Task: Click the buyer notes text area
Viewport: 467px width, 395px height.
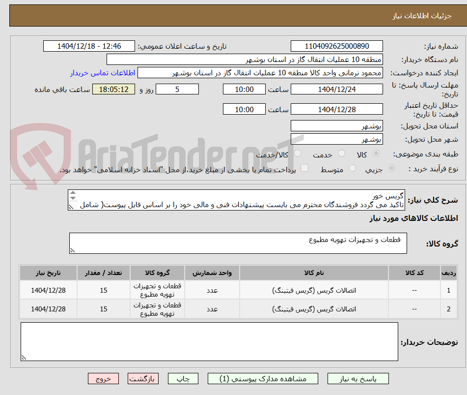Action: click(209, 341)
